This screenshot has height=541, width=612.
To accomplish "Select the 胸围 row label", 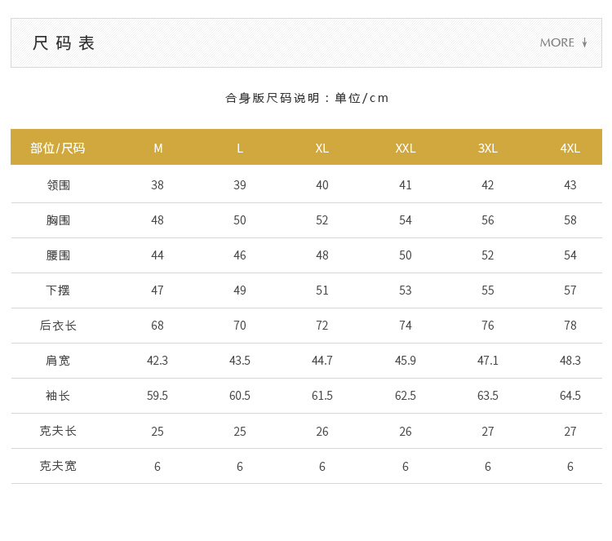I will pos(58,220).
